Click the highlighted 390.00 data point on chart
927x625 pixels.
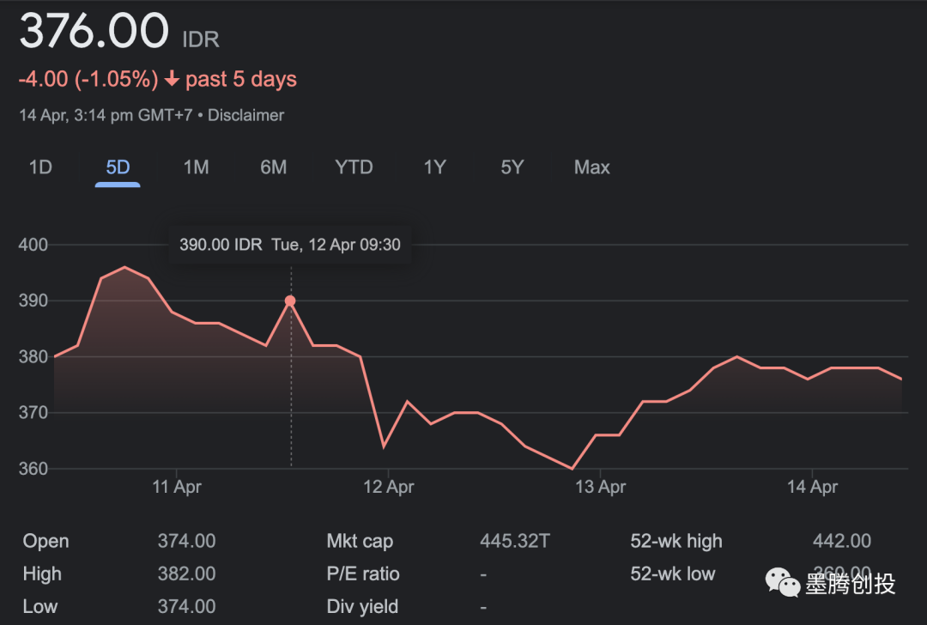(290, 300)
